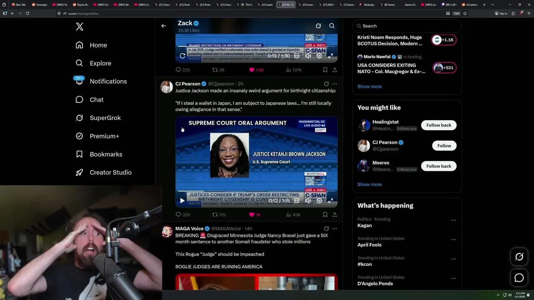
Task: Open Notifications in the sidebar
Action: coord(101,81)
